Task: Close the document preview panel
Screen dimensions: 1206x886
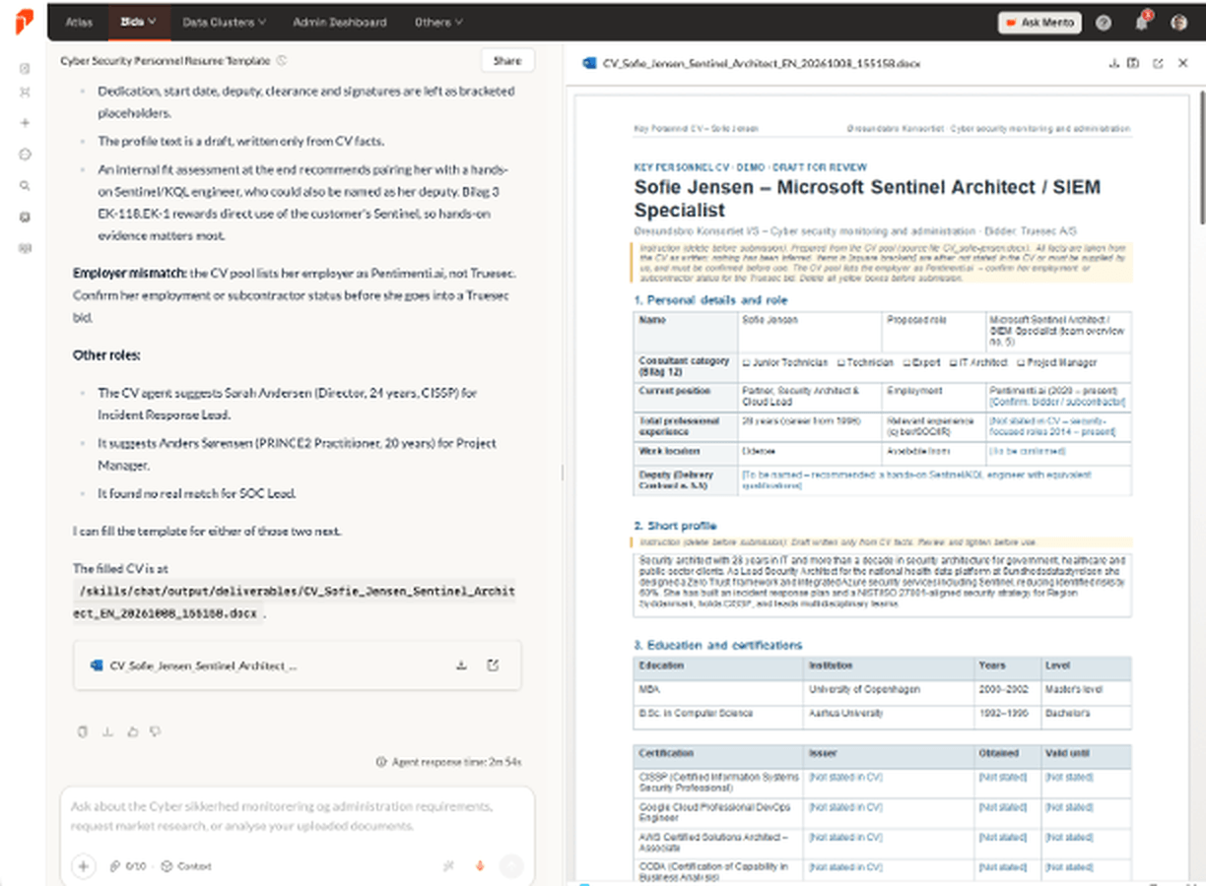Action: coord(1182,63)
